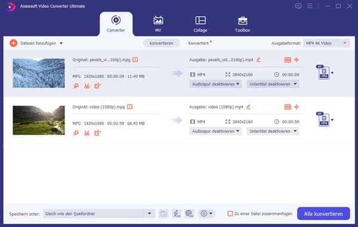Open the output folder icon

pos(163,214)
